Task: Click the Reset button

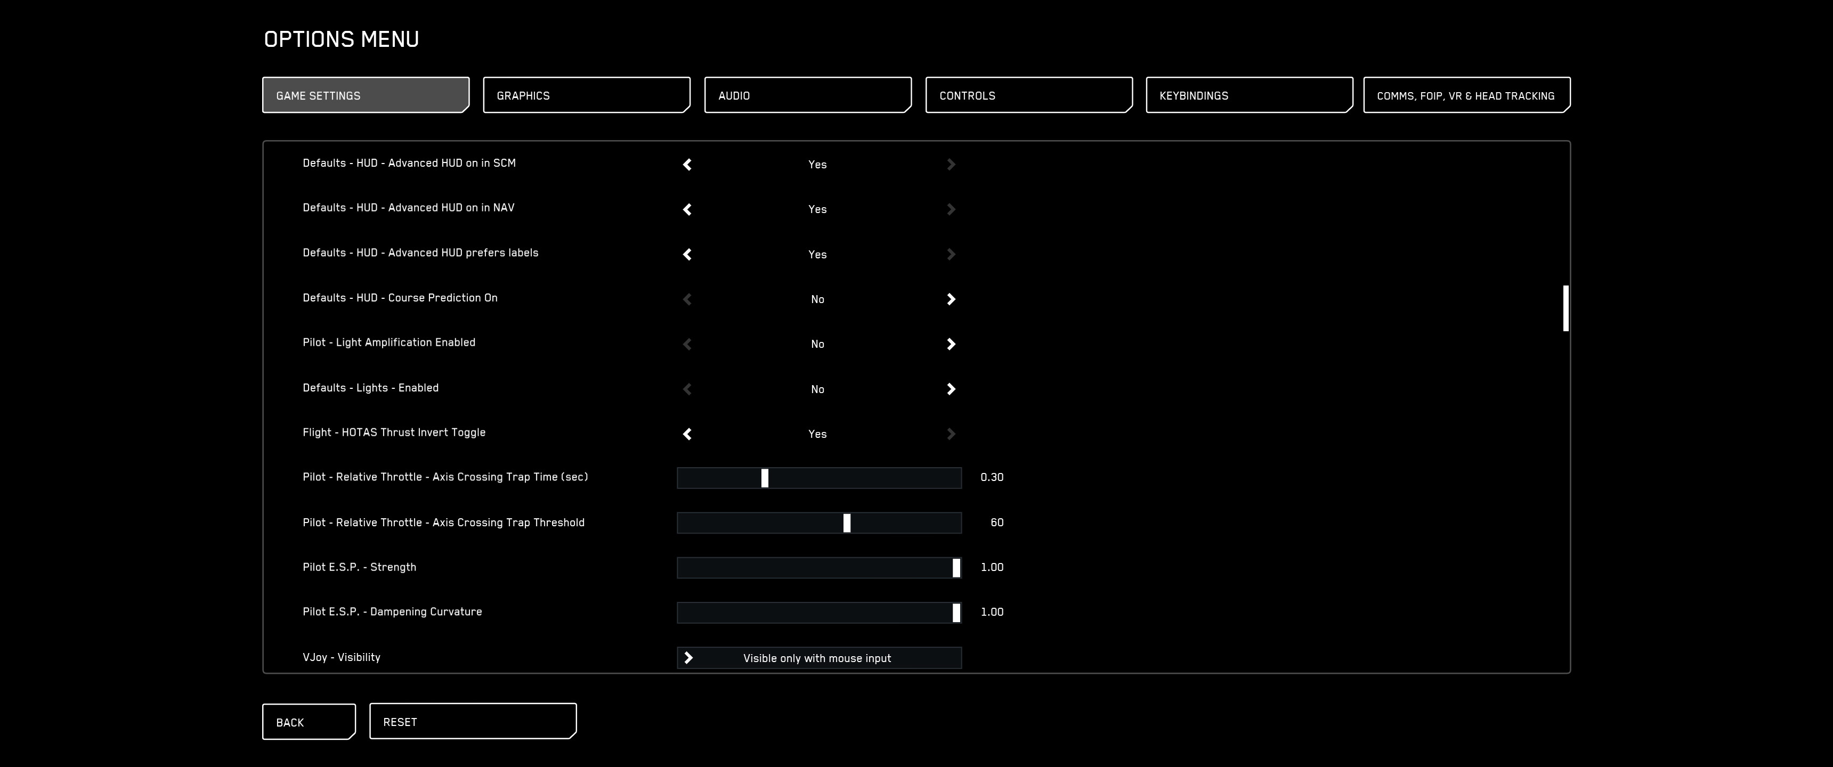Action: click(473, 722)
